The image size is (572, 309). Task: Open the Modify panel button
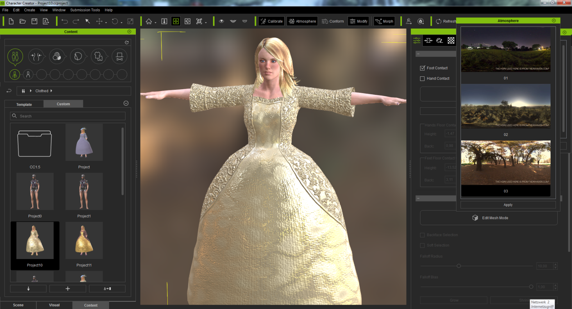pyautogui.click(x=358, y=21)
